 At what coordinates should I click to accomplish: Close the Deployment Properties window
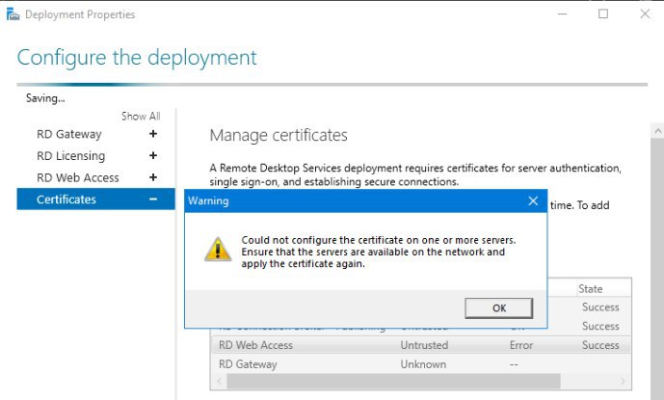pyautogui.click(x=645, y=14)
